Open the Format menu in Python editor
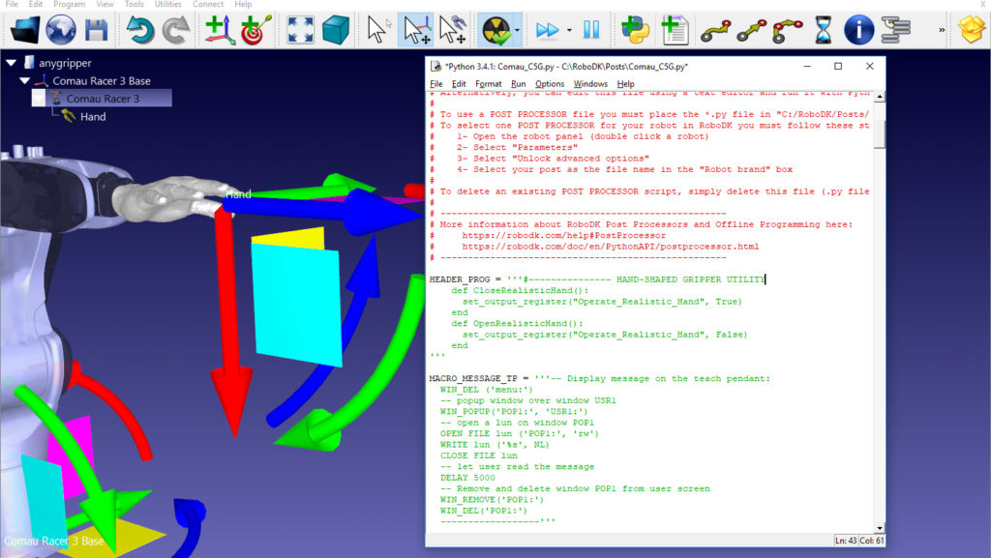The height and width of the screenshot is (558, 991). tap(488, 84)
